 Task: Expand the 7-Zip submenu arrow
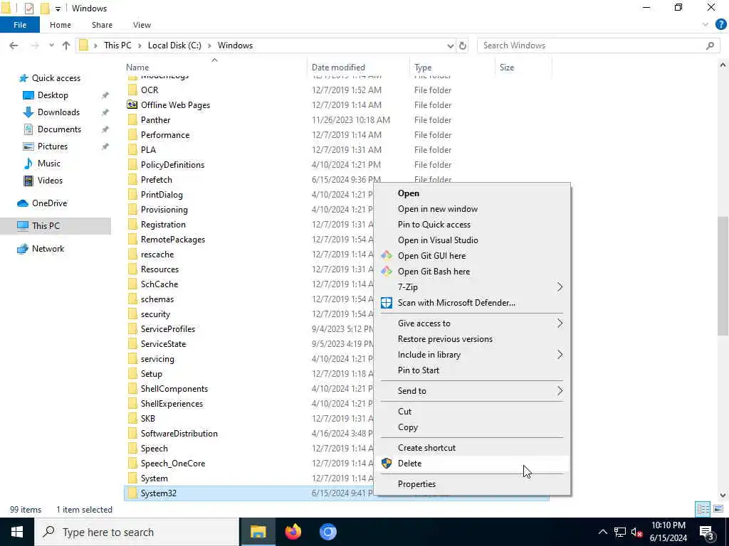coord(560,287)
